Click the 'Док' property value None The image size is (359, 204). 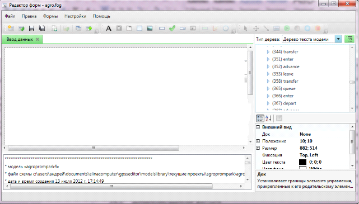point(305,134)
